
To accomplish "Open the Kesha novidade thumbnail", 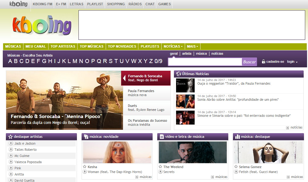I will [117, 152].
